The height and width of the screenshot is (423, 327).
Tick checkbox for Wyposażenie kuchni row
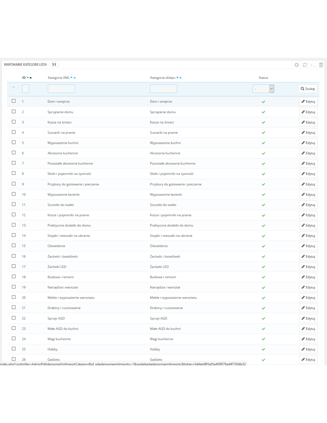(14, 142)
